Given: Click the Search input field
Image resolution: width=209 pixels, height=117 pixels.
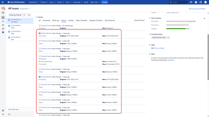Looking at the screenshot, I should click(178, 2).
